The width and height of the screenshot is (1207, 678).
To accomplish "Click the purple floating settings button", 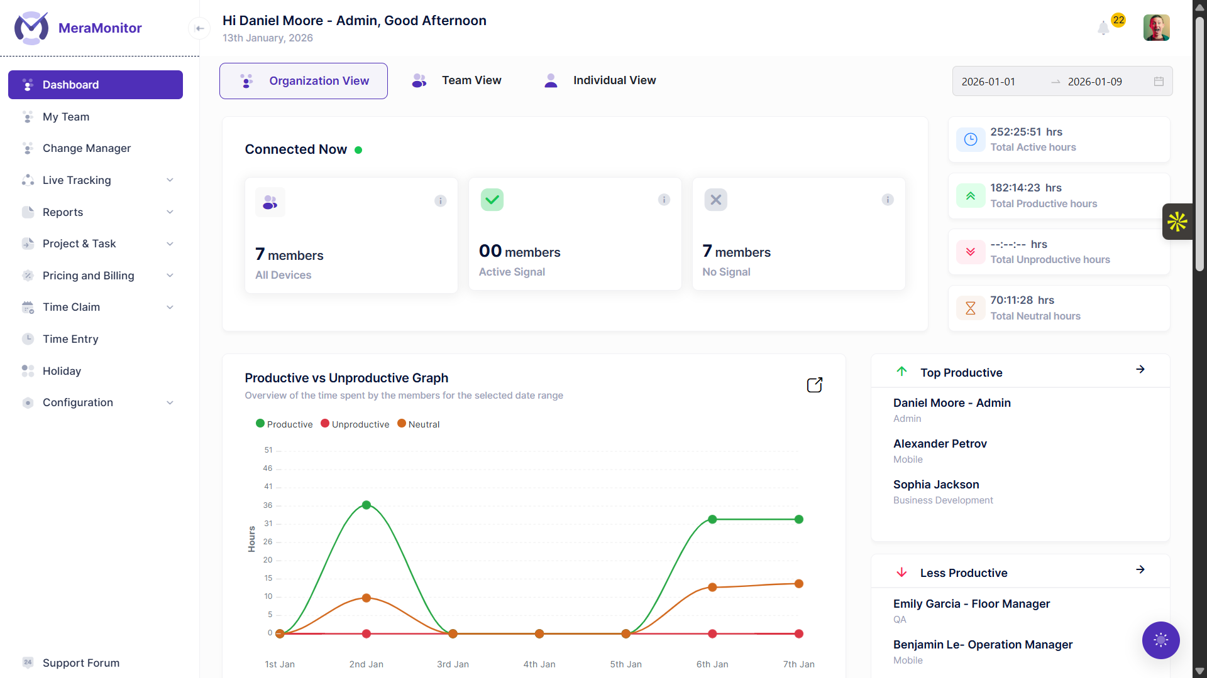I will [1160, 640].
